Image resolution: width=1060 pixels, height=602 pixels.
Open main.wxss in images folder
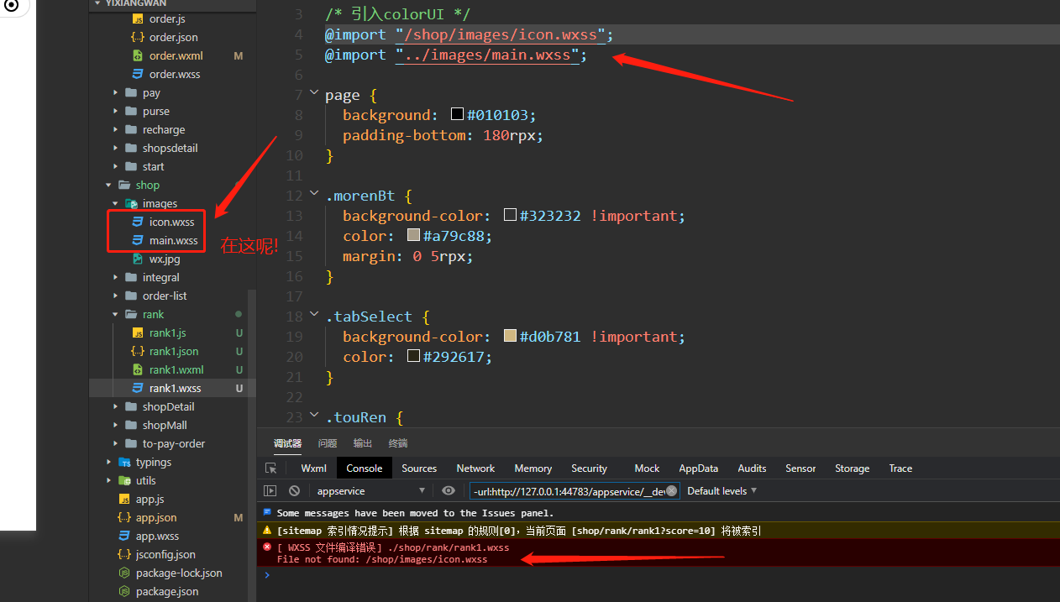tap(173, 240)
